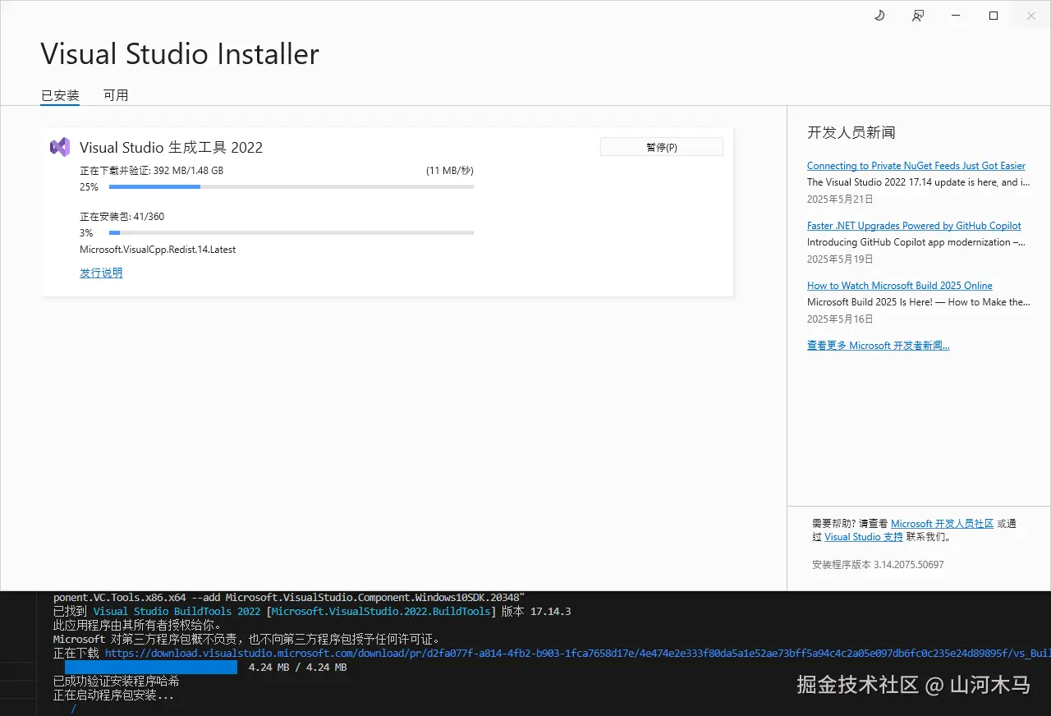Open Connecting to Private NuGet Feeds article

pyautogui.click(x=916, y=166)
